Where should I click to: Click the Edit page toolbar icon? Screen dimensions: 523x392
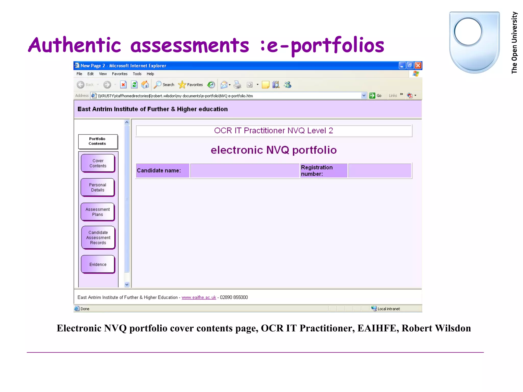pos(249,85)
